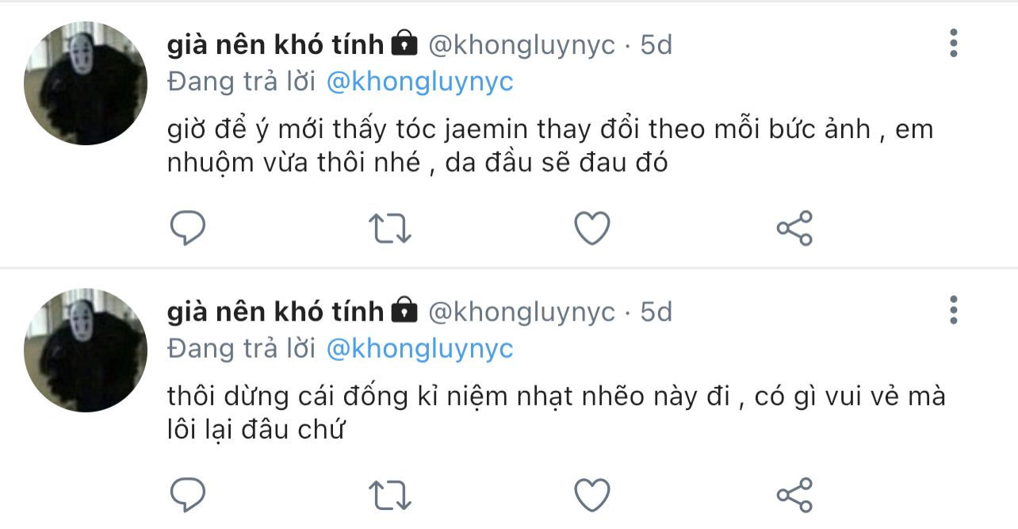Click the gray @khongluynyc handle in first tweet header
Screen dimensions: 1018x529
[x=522, y=44]
